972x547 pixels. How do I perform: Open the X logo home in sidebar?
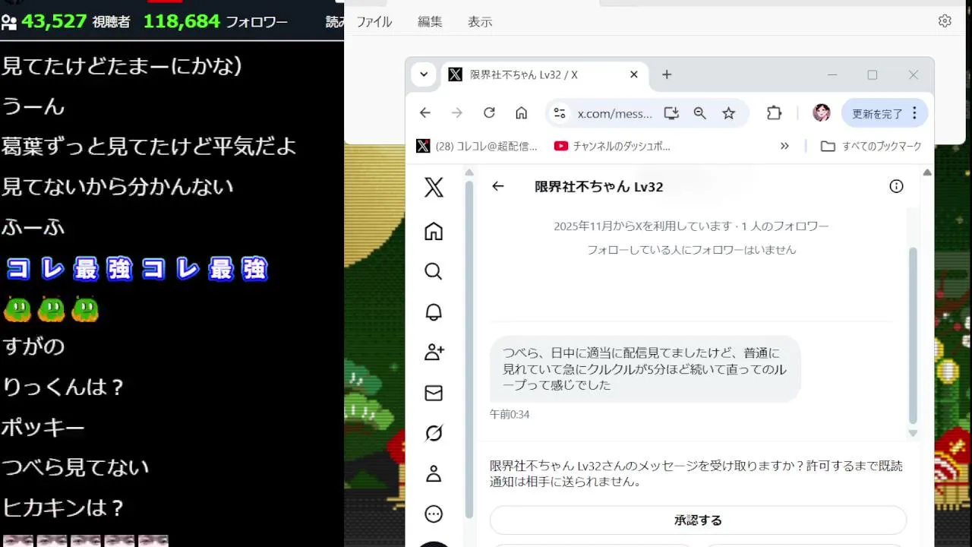click(x=434, y=187)
